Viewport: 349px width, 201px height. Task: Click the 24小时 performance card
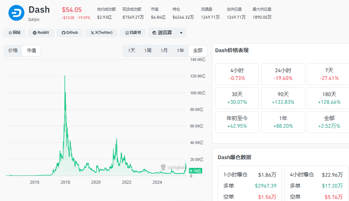pos(283,74)
